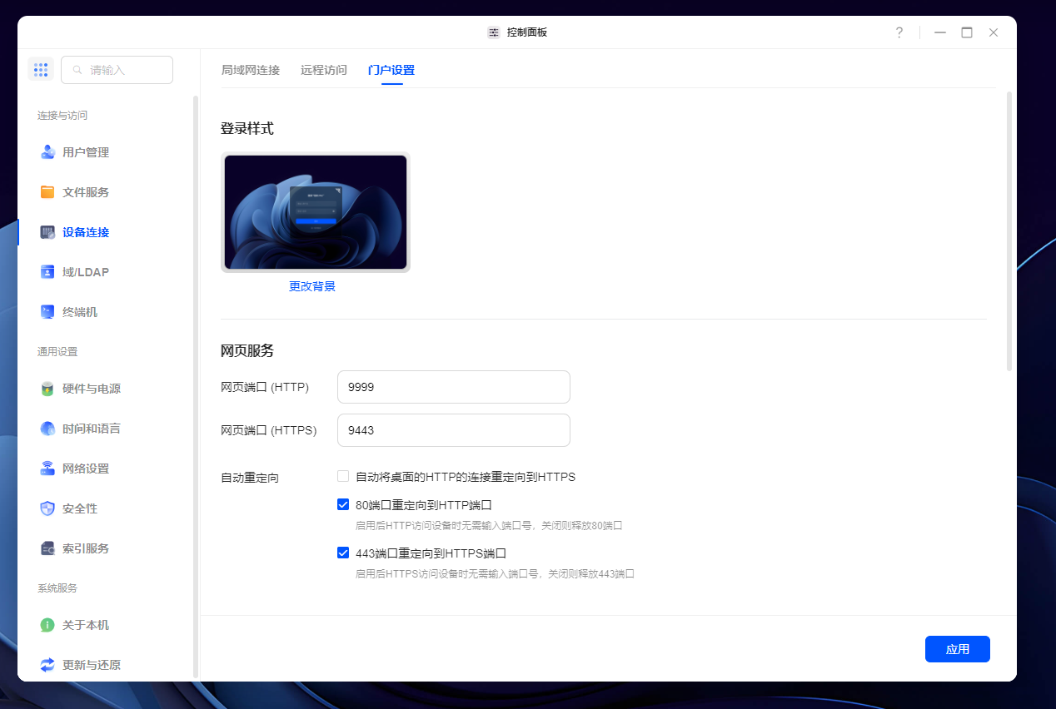Click the search magnifier icon

coord(77,70)
